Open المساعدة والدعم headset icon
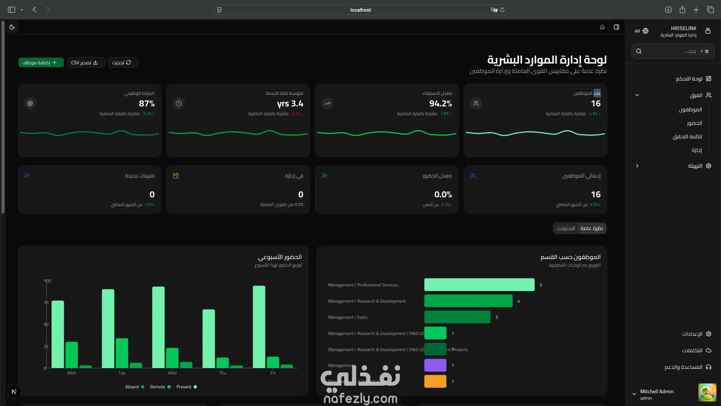Image resolution: width=721 pixels, height=406 pixels. (709, 367)
